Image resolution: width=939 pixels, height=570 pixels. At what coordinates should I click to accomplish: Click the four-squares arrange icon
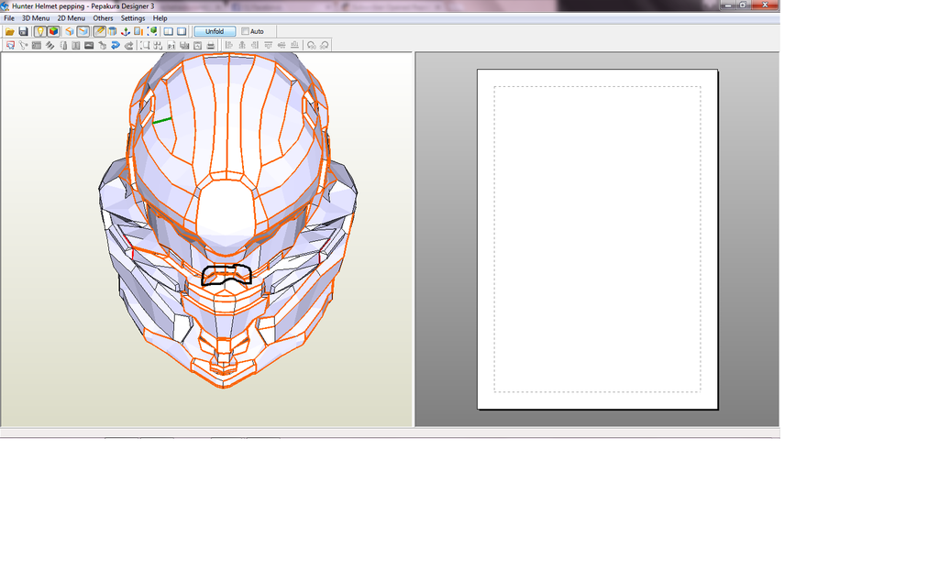coord(158,46)
